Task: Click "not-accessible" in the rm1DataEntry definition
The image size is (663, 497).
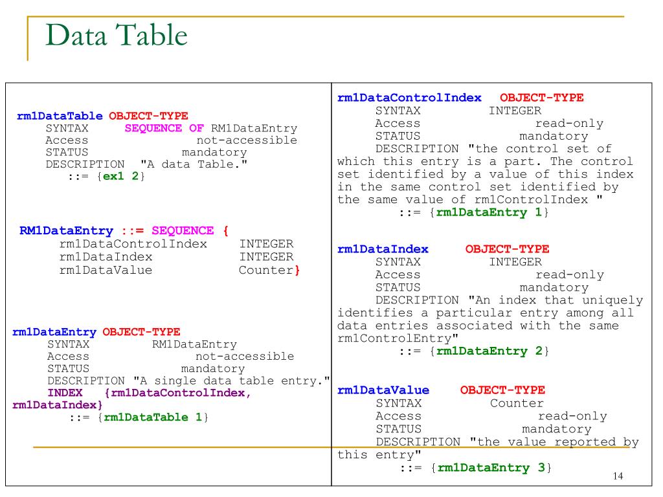Action: (245, 357)
